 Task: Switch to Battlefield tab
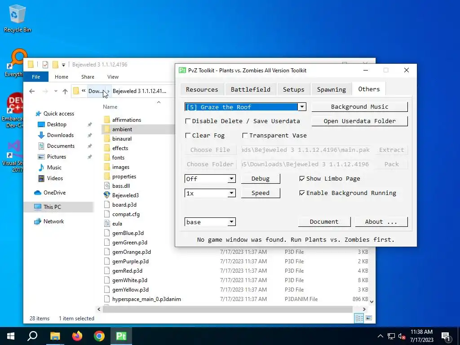click(x=251, y=89)
